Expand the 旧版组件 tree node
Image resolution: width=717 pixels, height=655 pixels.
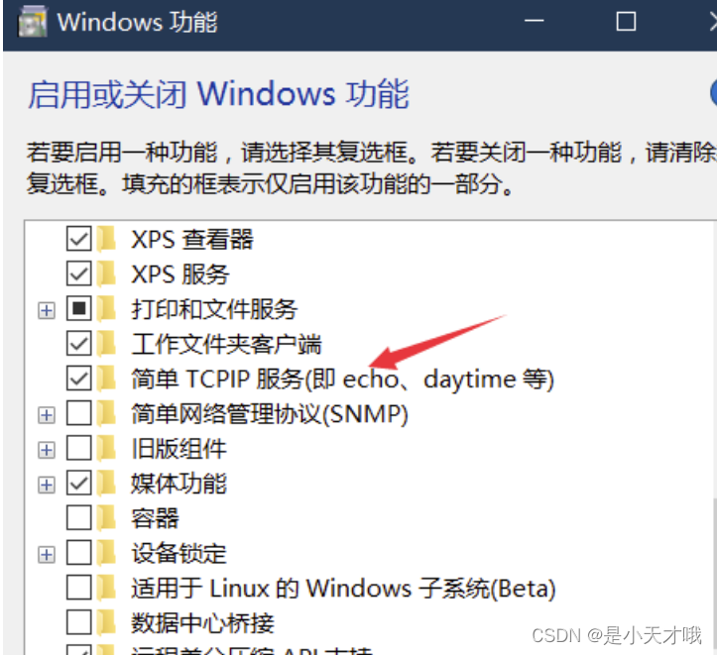click(x=47, y=450)
